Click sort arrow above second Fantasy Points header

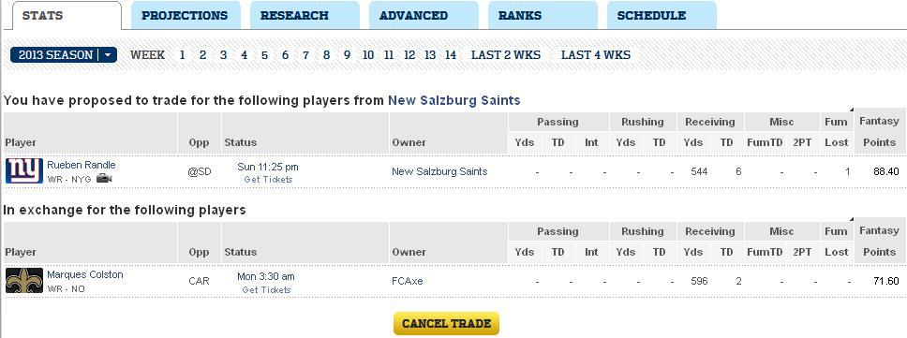click(851, 219)
